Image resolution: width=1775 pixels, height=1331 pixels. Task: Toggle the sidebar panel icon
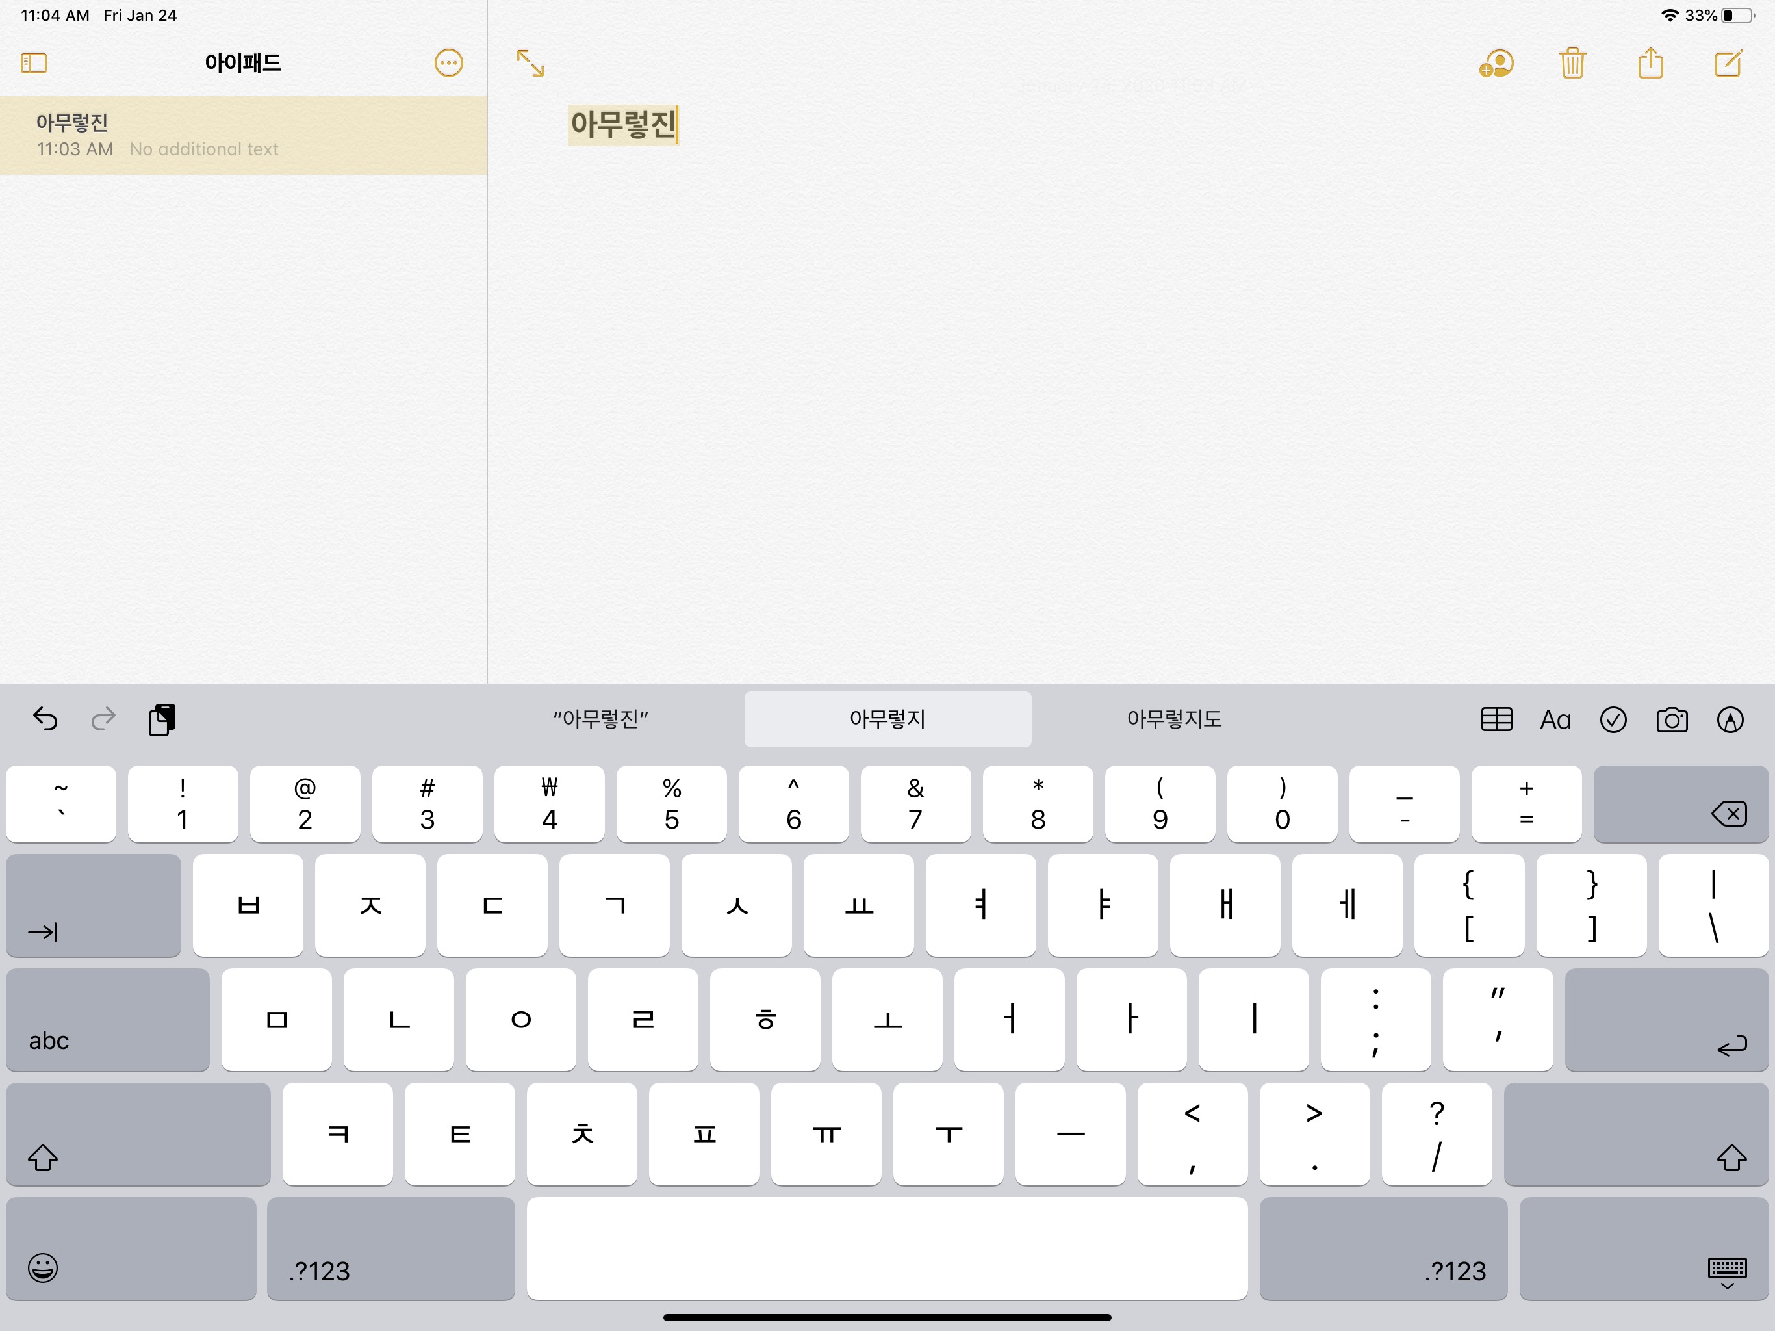pos(34,62)
